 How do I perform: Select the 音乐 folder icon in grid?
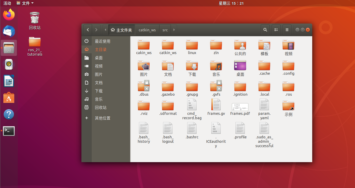tap(216, 66)
